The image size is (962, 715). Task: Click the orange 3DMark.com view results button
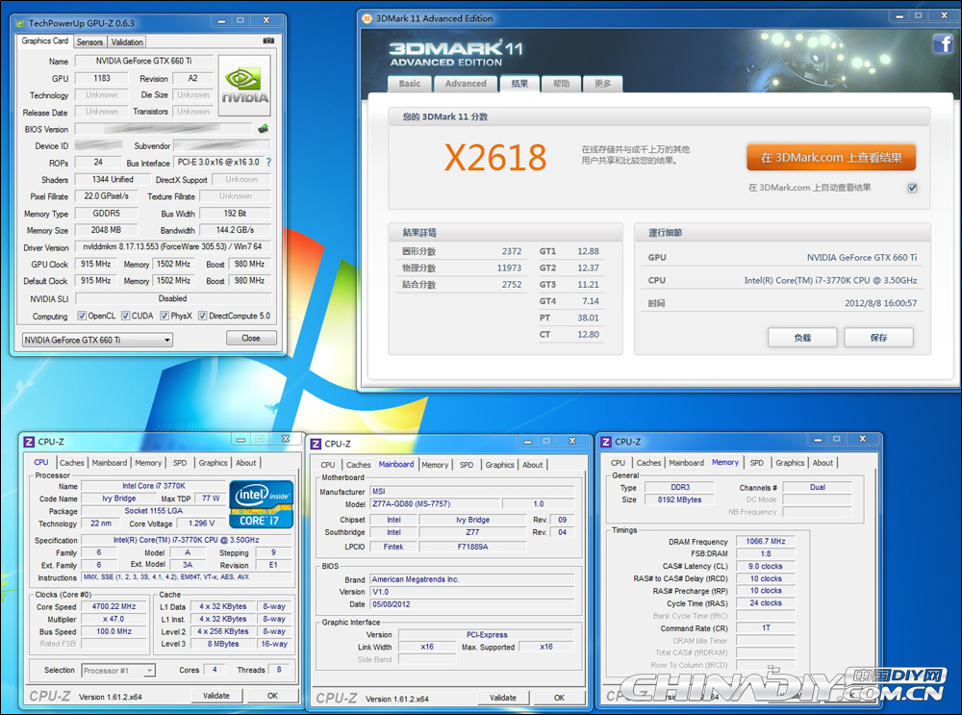[x=831, y=158]
